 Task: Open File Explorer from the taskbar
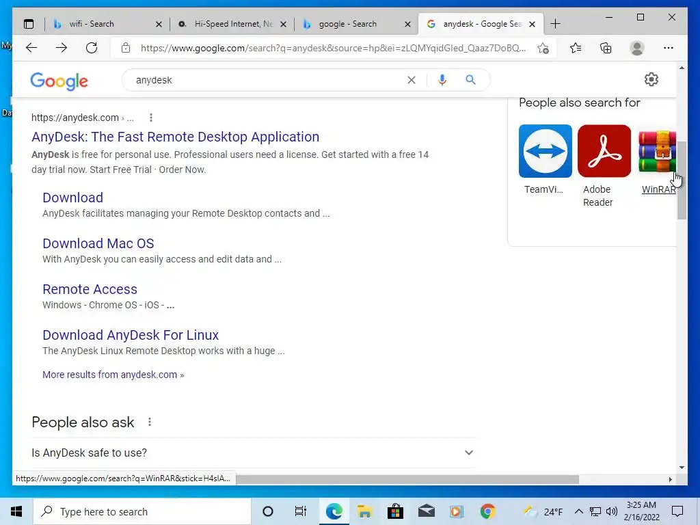click(364, 511)
